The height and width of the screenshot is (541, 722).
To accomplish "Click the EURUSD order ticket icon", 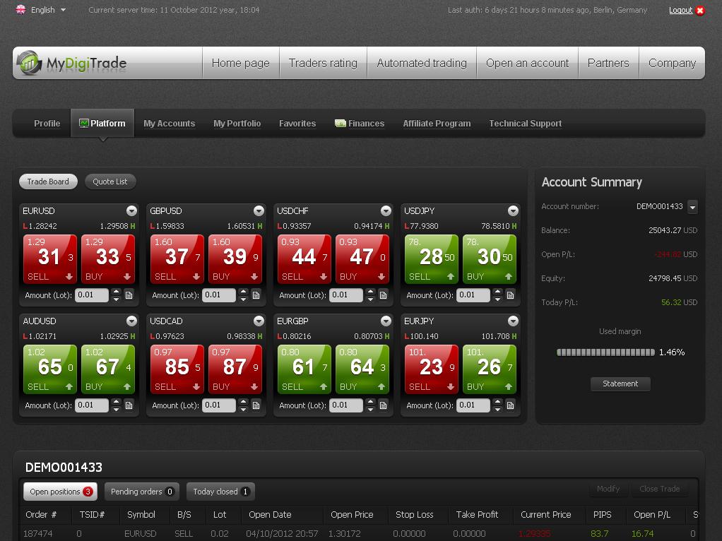I will click(129, 295).
